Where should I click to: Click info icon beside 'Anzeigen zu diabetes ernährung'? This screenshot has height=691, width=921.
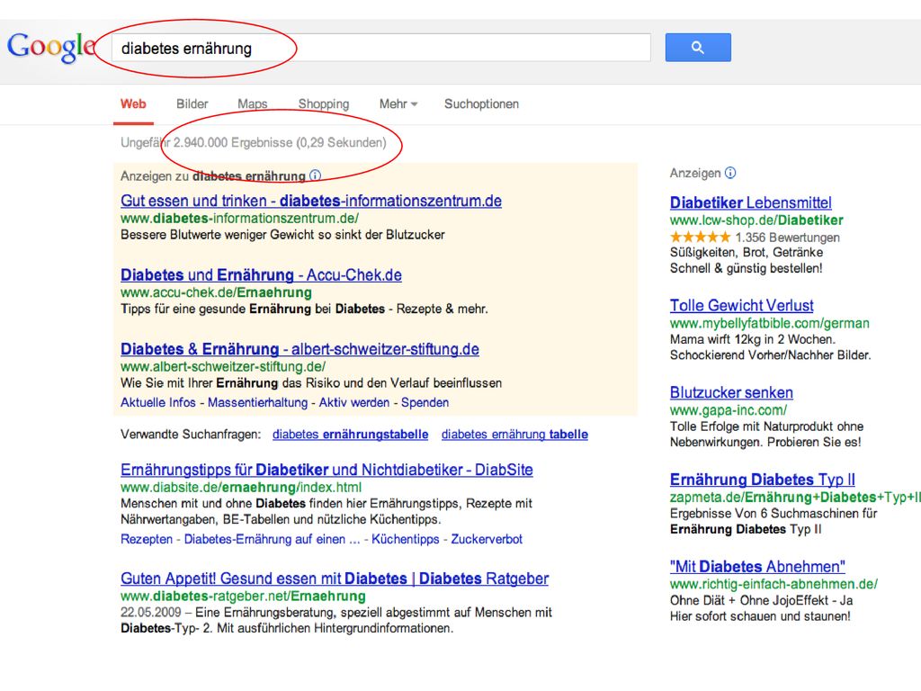tap(316, 175)
